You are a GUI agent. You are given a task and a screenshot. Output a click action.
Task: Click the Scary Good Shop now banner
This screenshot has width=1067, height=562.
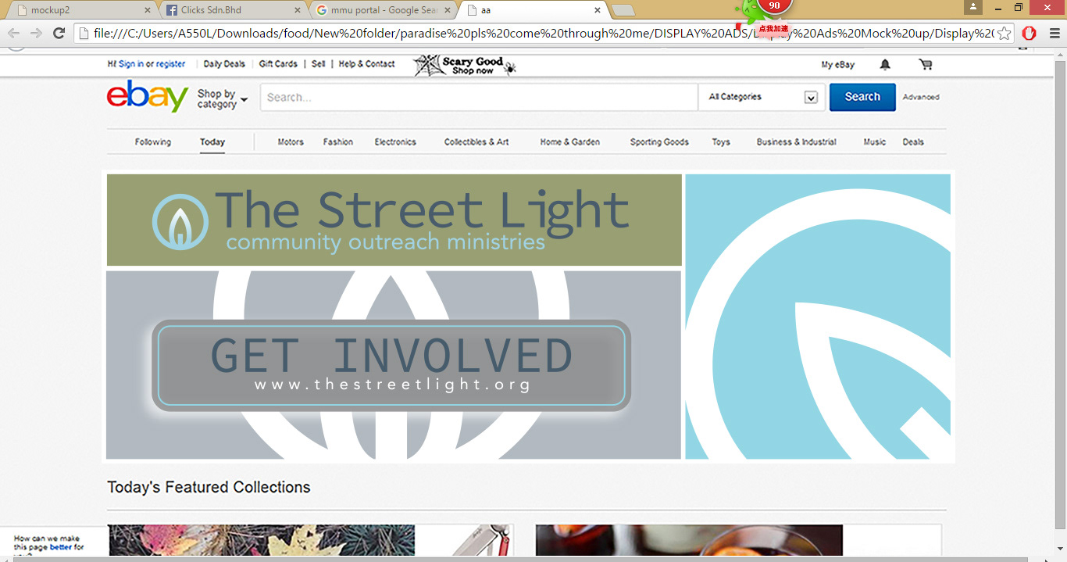[465, 66]
